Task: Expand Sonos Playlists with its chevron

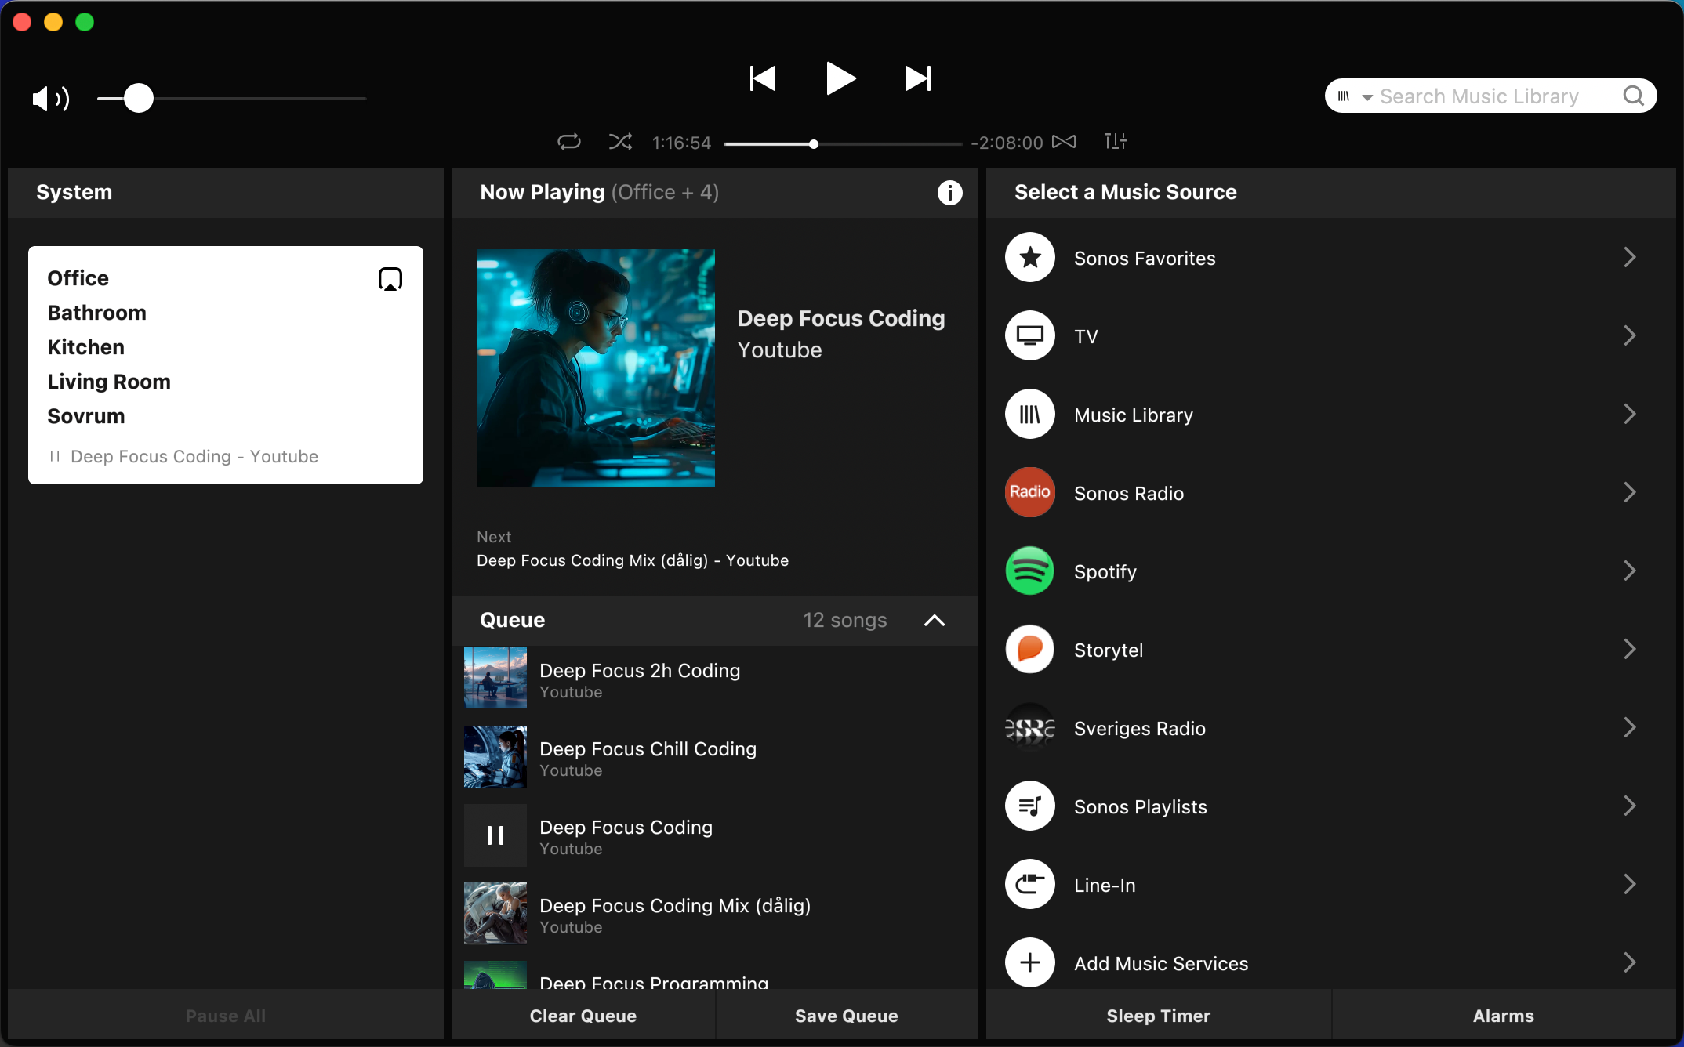Action: (1630, 806)
